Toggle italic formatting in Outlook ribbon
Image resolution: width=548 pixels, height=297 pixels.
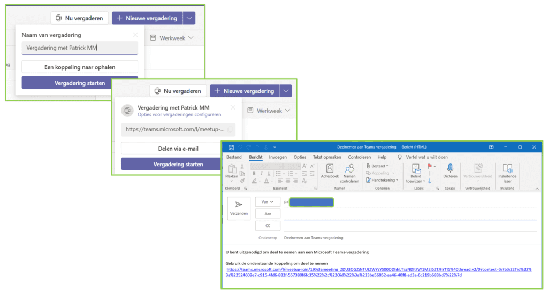tap(261, 174)
